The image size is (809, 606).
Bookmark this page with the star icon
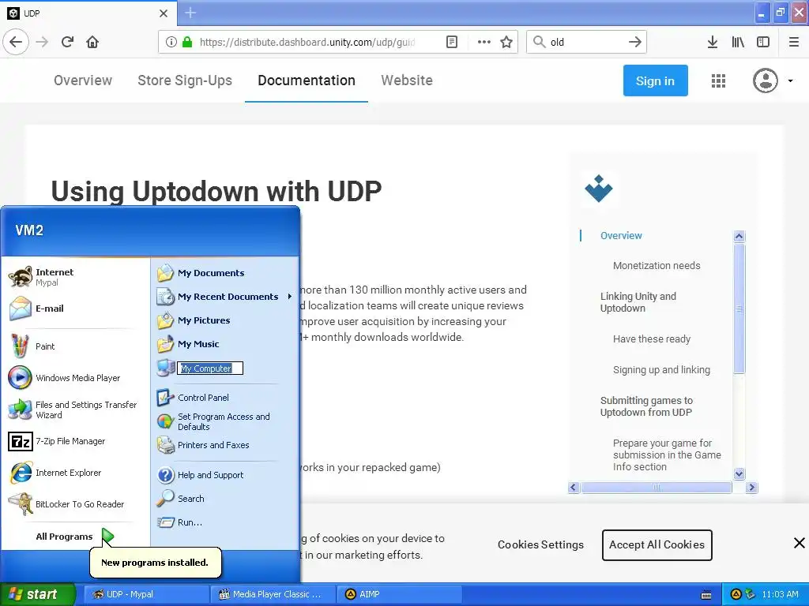[x=506, y=42]
